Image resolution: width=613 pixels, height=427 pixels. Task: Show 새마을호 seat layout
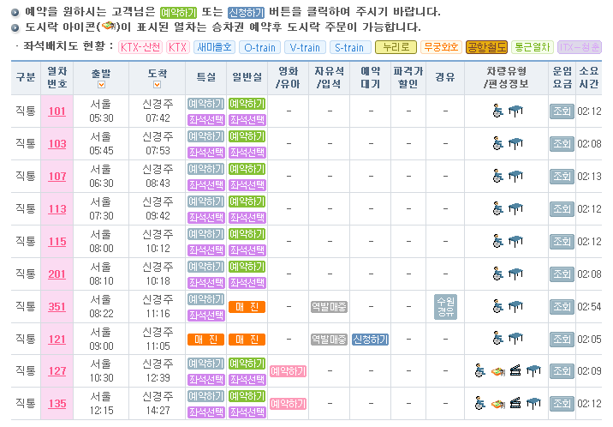coord(214,47)
